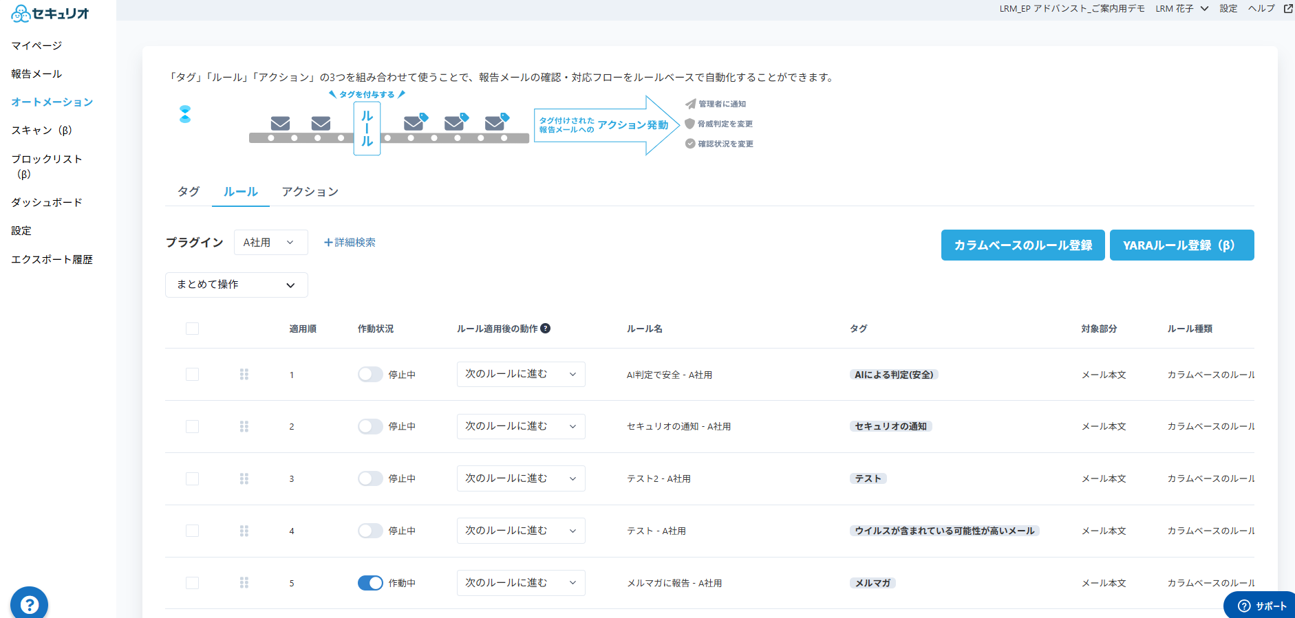The height and width of the screenshot is (618, 1295).
Task: Click the plus icon for 詳細検索
Action: (328, 243)
